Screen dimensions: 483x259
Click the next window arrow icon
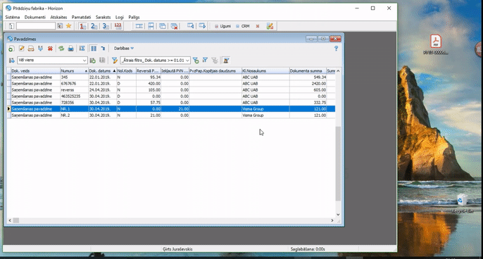[202, 26]
